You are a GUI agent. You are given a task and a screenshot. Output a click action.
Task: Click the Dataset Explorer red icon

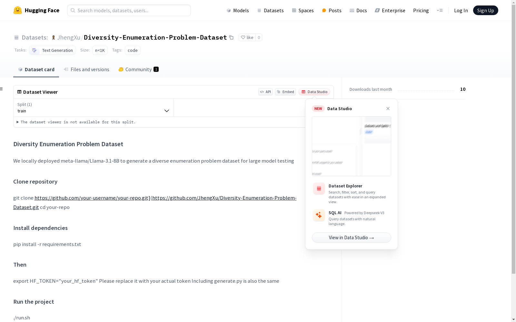[x=319, y=189]
